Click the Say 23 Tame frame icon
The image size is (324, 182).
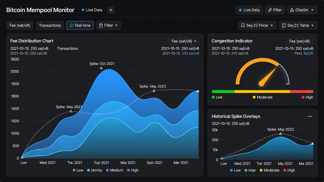coord(284,26)
